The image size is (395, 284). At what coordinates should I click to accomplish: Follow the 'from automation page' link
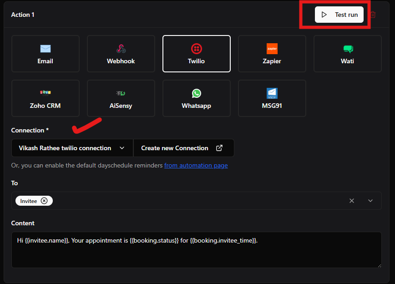pyautogui.click(x=196, y=165)
